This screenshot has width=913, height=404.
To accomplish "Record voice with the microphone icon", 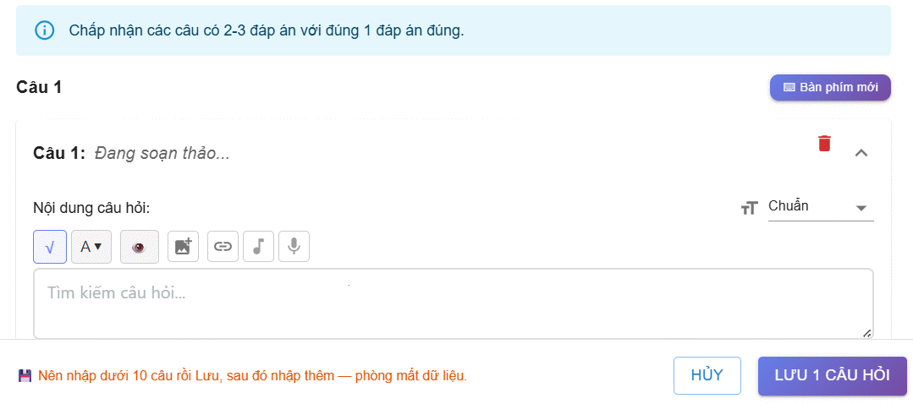I will [294, 247].
